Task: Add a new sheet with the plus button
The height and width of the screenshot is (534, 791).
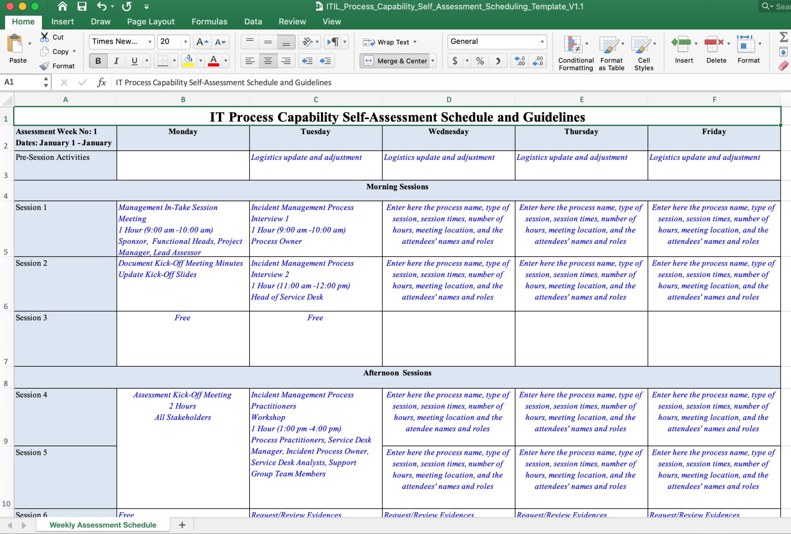Action: [182, 524]
